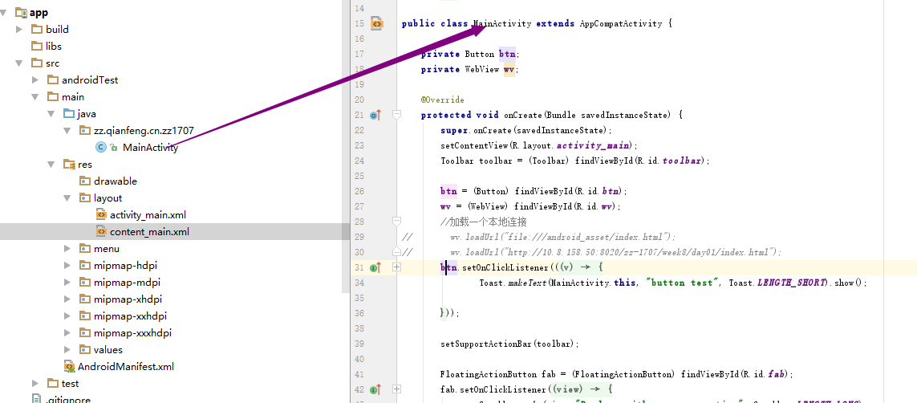Click the app module icon
This screenshot has height=403, width=917.
coord(21,12)
